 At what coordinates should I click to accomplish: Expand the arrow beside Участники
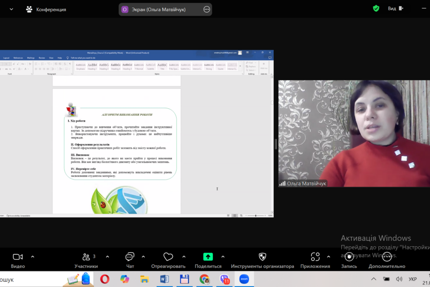(x=107, y=257)
